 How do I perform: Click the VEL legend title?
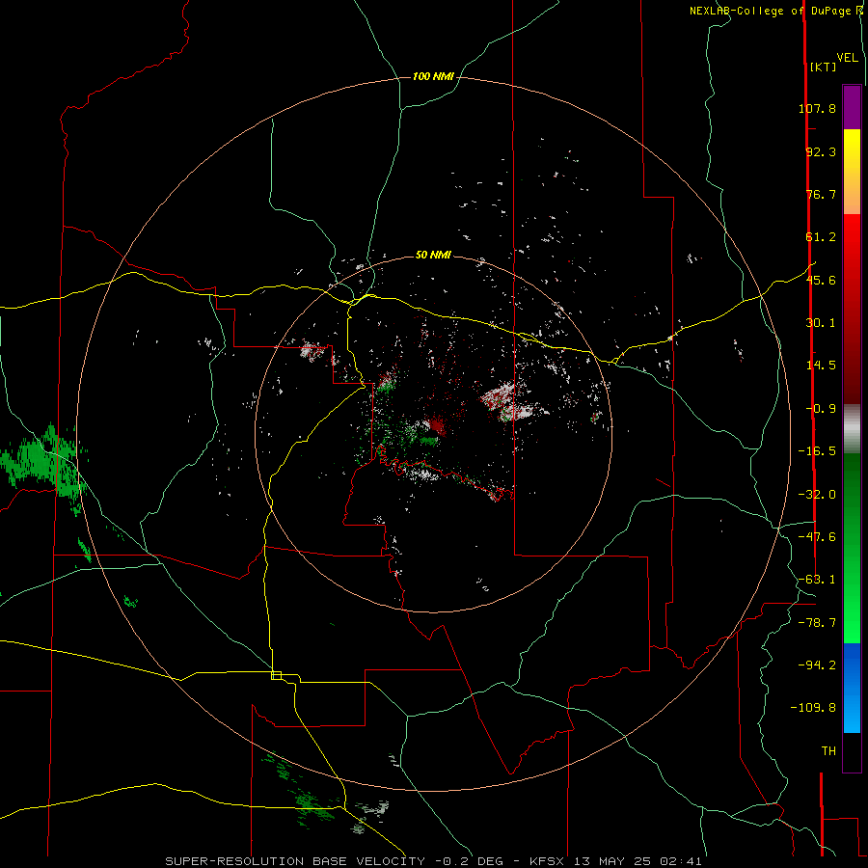pyautogui.click(x=847, y=58)
